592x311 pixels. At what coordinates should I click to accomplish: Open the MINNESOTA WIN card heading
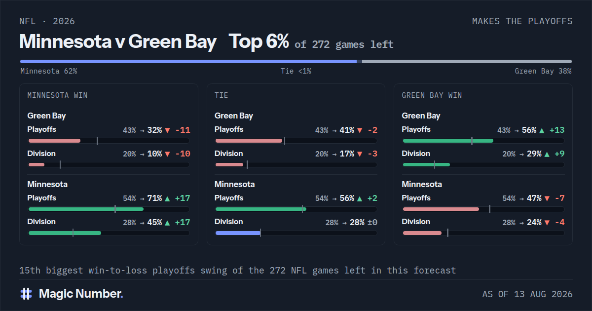coord(57,95)
